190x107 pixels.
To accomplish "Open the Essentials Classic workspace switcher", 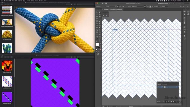I will tap(164, 3).
